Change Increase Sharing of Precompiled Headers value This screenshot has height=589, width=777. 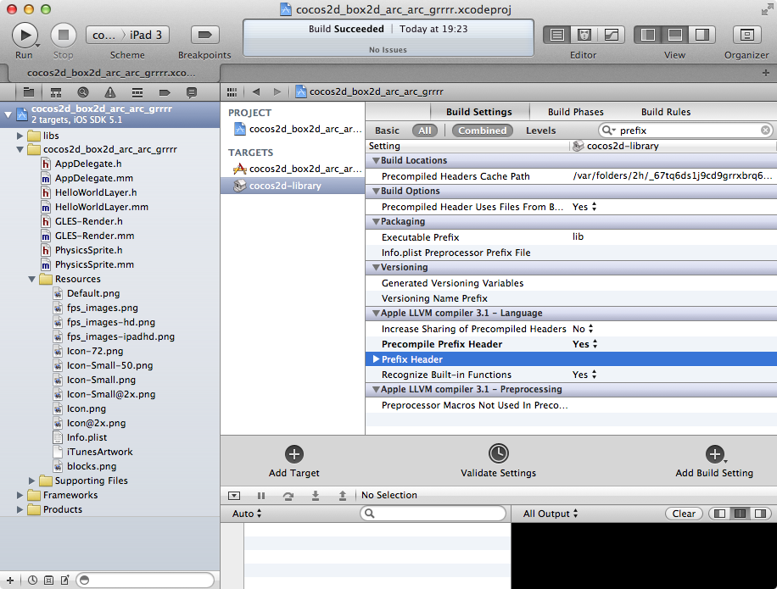click(x=583, y=329)
